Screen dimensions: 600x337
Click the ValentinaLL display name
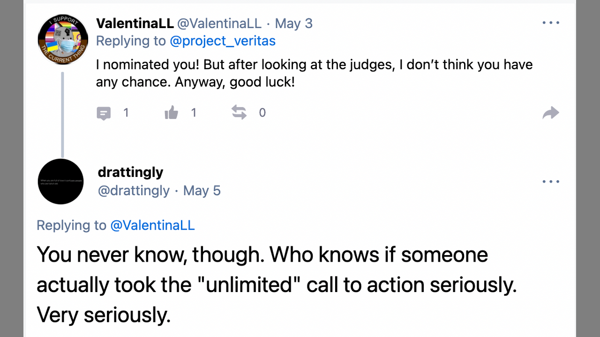click(135, 23)
